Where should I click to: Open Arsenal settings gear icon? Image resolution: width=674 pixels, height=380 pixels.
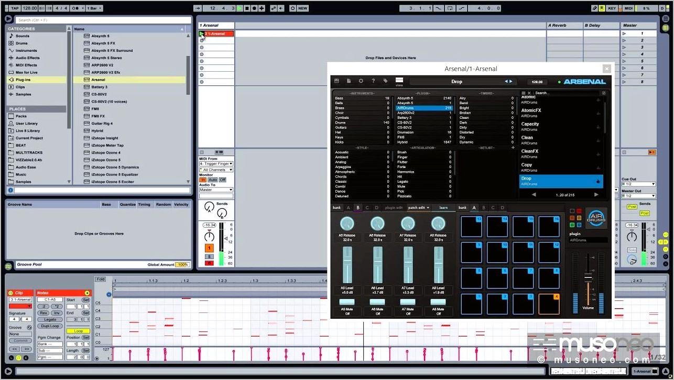click(361, 81)
